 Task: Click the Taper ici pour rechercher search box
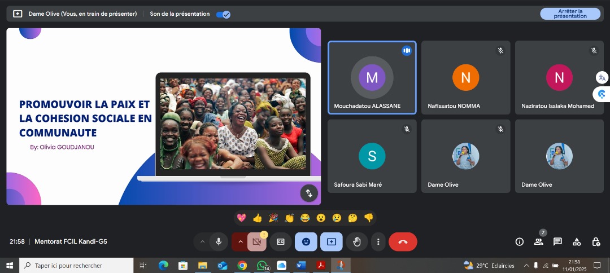[76, 266]
